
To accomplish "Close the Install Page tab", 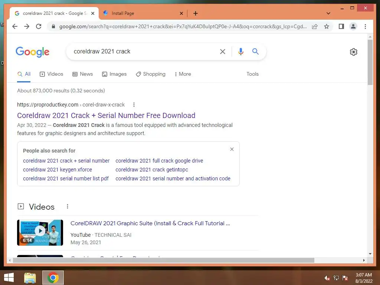I will 181,13.
